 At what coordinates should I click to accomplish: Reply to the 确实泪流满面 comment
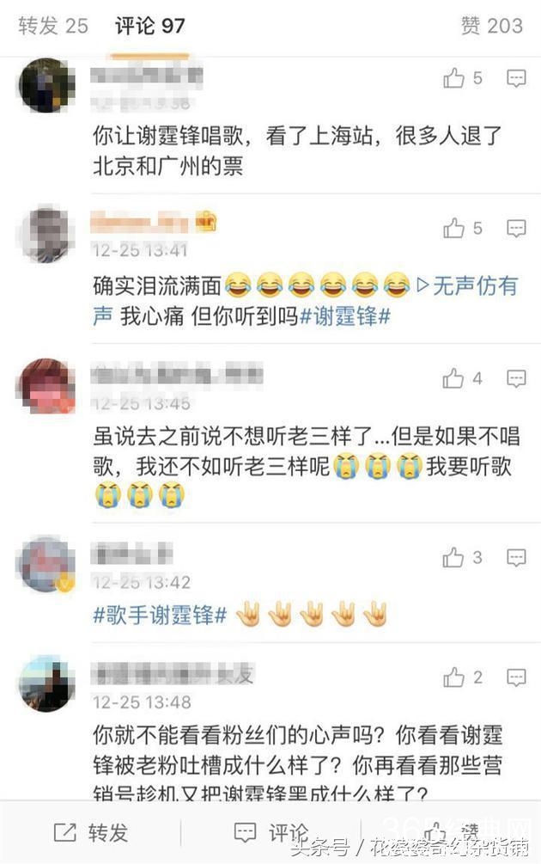click(x=516, y=228)
